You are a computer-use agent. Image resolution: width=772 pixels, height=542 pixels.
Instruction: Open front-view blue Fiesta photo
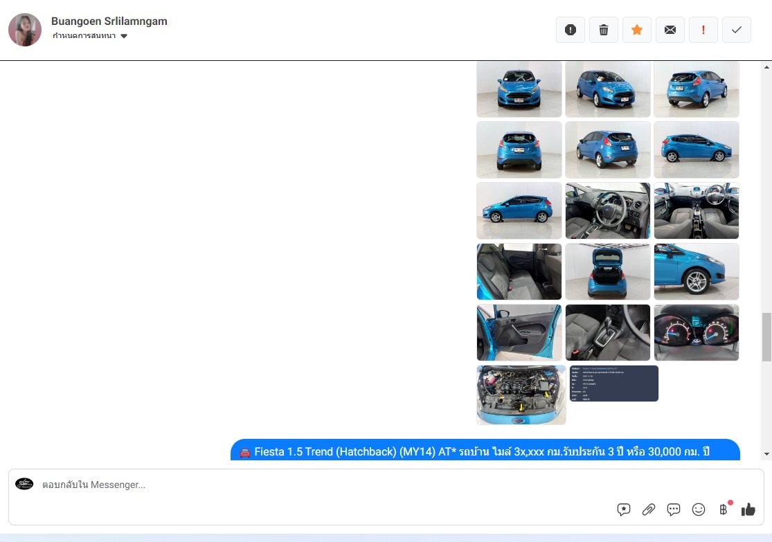(519, 89)
